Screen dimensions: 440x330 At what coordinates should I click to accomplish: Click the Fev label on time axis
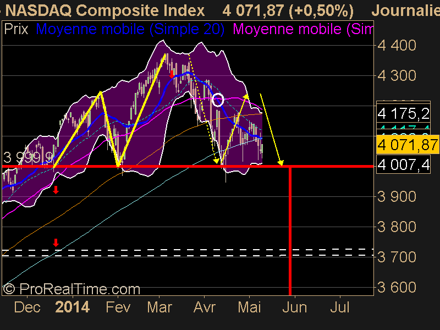[x=118, y=307]
